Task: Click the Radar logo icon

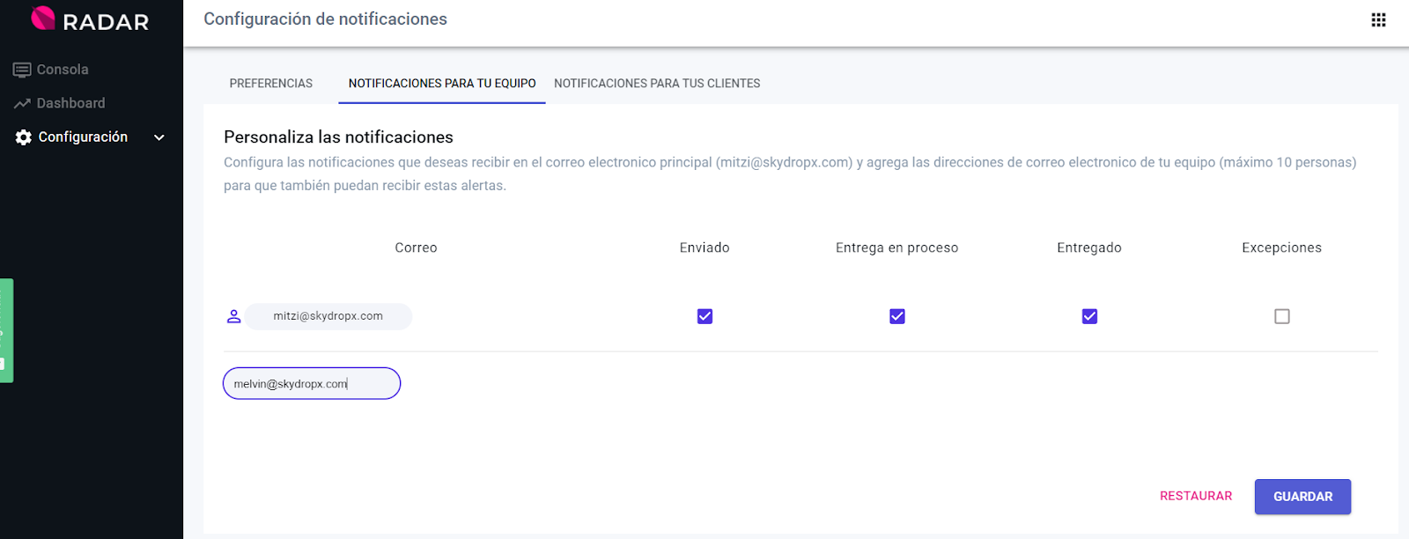Action: [x=43, y=18]
